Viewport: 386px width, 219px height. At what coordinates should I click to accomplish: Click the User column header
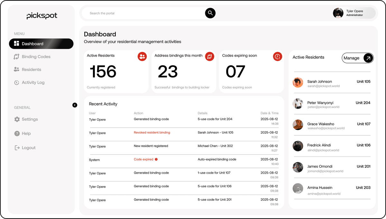pyautogui.click(x=92, y=113)
